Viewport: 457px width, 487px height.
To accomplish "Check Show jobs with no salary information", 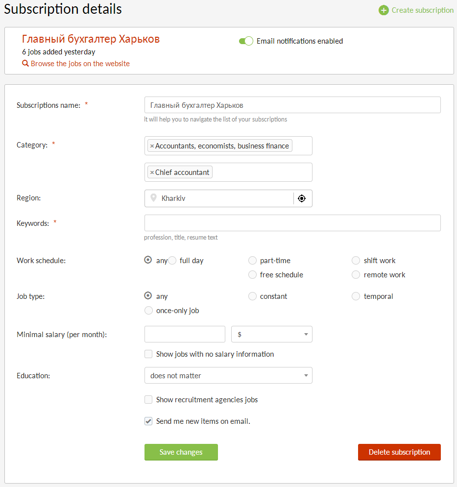I will (x=148, y=354).
